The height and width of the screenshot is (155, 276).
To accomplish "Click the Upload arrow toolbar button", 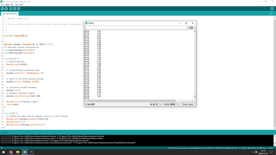I will [x=6, y=9].
